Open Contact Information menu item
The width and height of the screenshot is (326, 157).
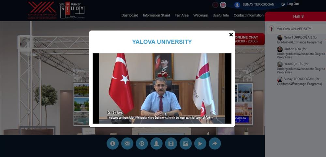tap(248, 15)
